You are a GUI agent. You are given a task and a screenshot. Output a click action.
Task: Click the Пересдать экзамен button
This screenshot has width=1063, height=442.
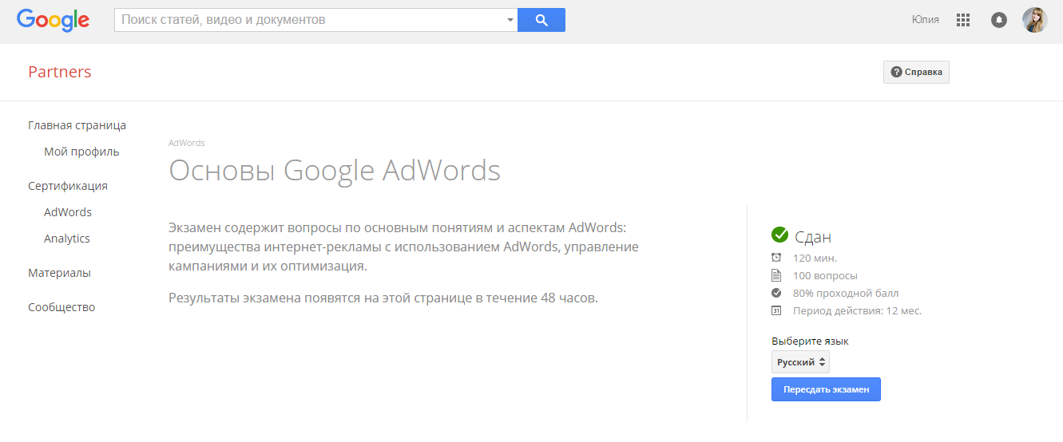826,389
